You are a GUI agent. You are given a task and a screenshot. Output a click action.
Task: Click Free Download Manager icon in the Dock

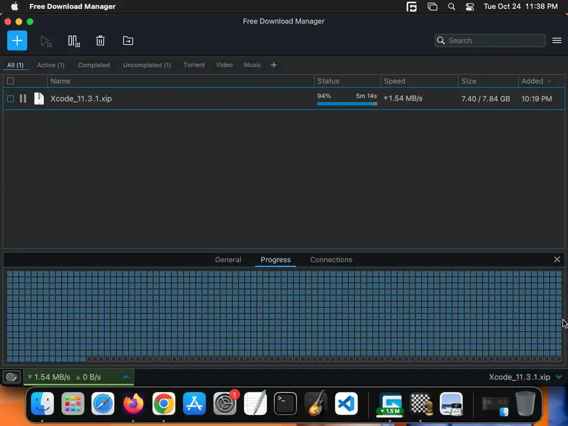[x=390, y=404]
